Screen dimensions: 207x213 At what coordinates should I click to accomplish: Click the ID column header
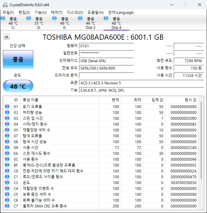pyautogui.click(x=16, y=100)
